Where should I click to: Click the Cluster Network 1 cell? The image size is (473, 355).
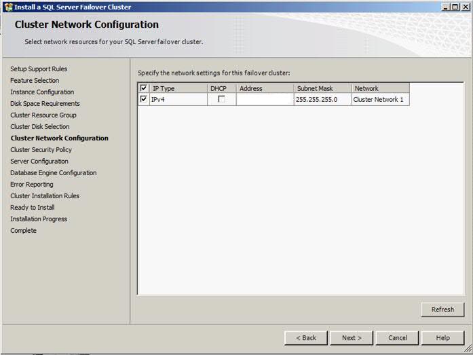pos(381,99)
